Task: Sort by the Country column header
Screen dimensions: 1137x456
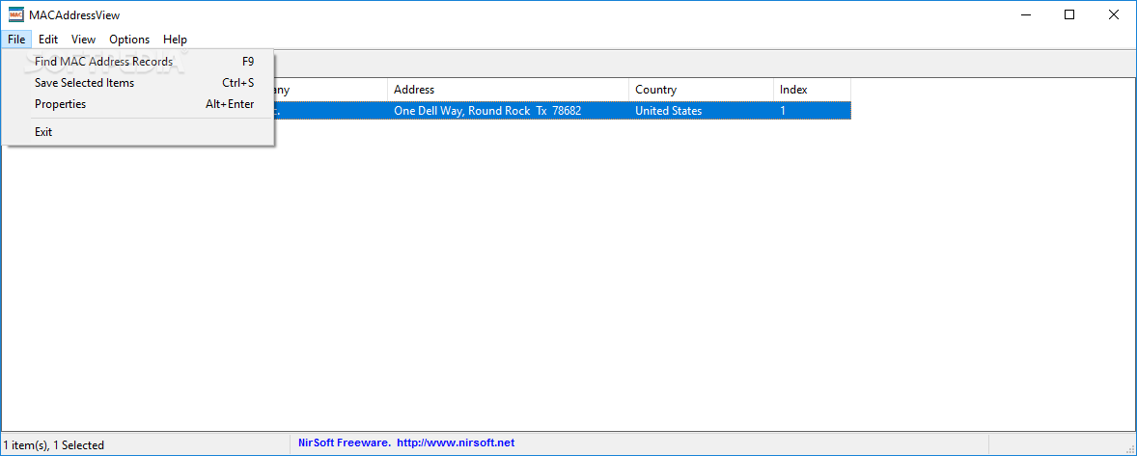Action: click(x=701, y=90)
